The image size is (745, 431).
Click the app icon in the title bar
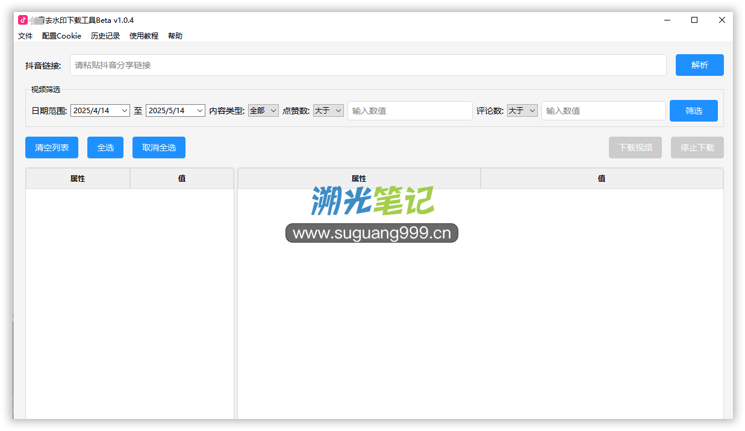(23, 20)
